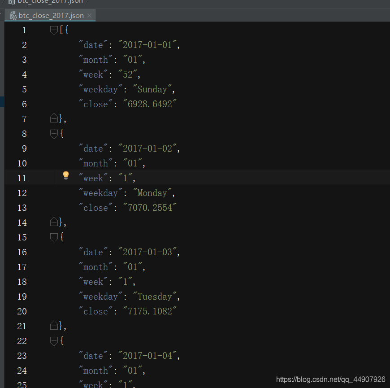The height and width of the screenshot is (388, 390).
Task: Click the week value "52"
Action: (128, 74)
